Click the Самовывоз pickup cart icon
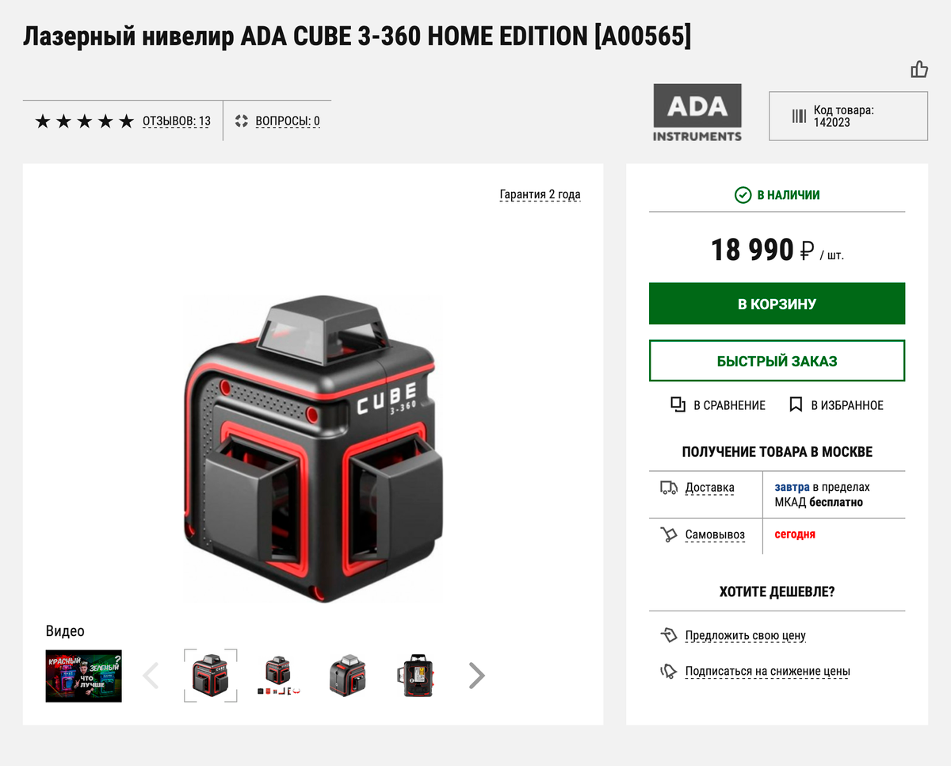 coord(669,534)
